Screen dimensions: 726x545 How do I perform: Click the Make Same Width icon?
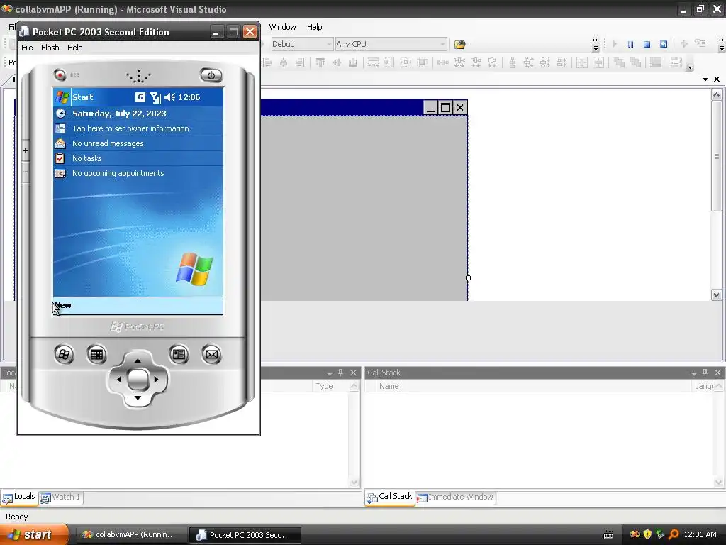(373, 62)
